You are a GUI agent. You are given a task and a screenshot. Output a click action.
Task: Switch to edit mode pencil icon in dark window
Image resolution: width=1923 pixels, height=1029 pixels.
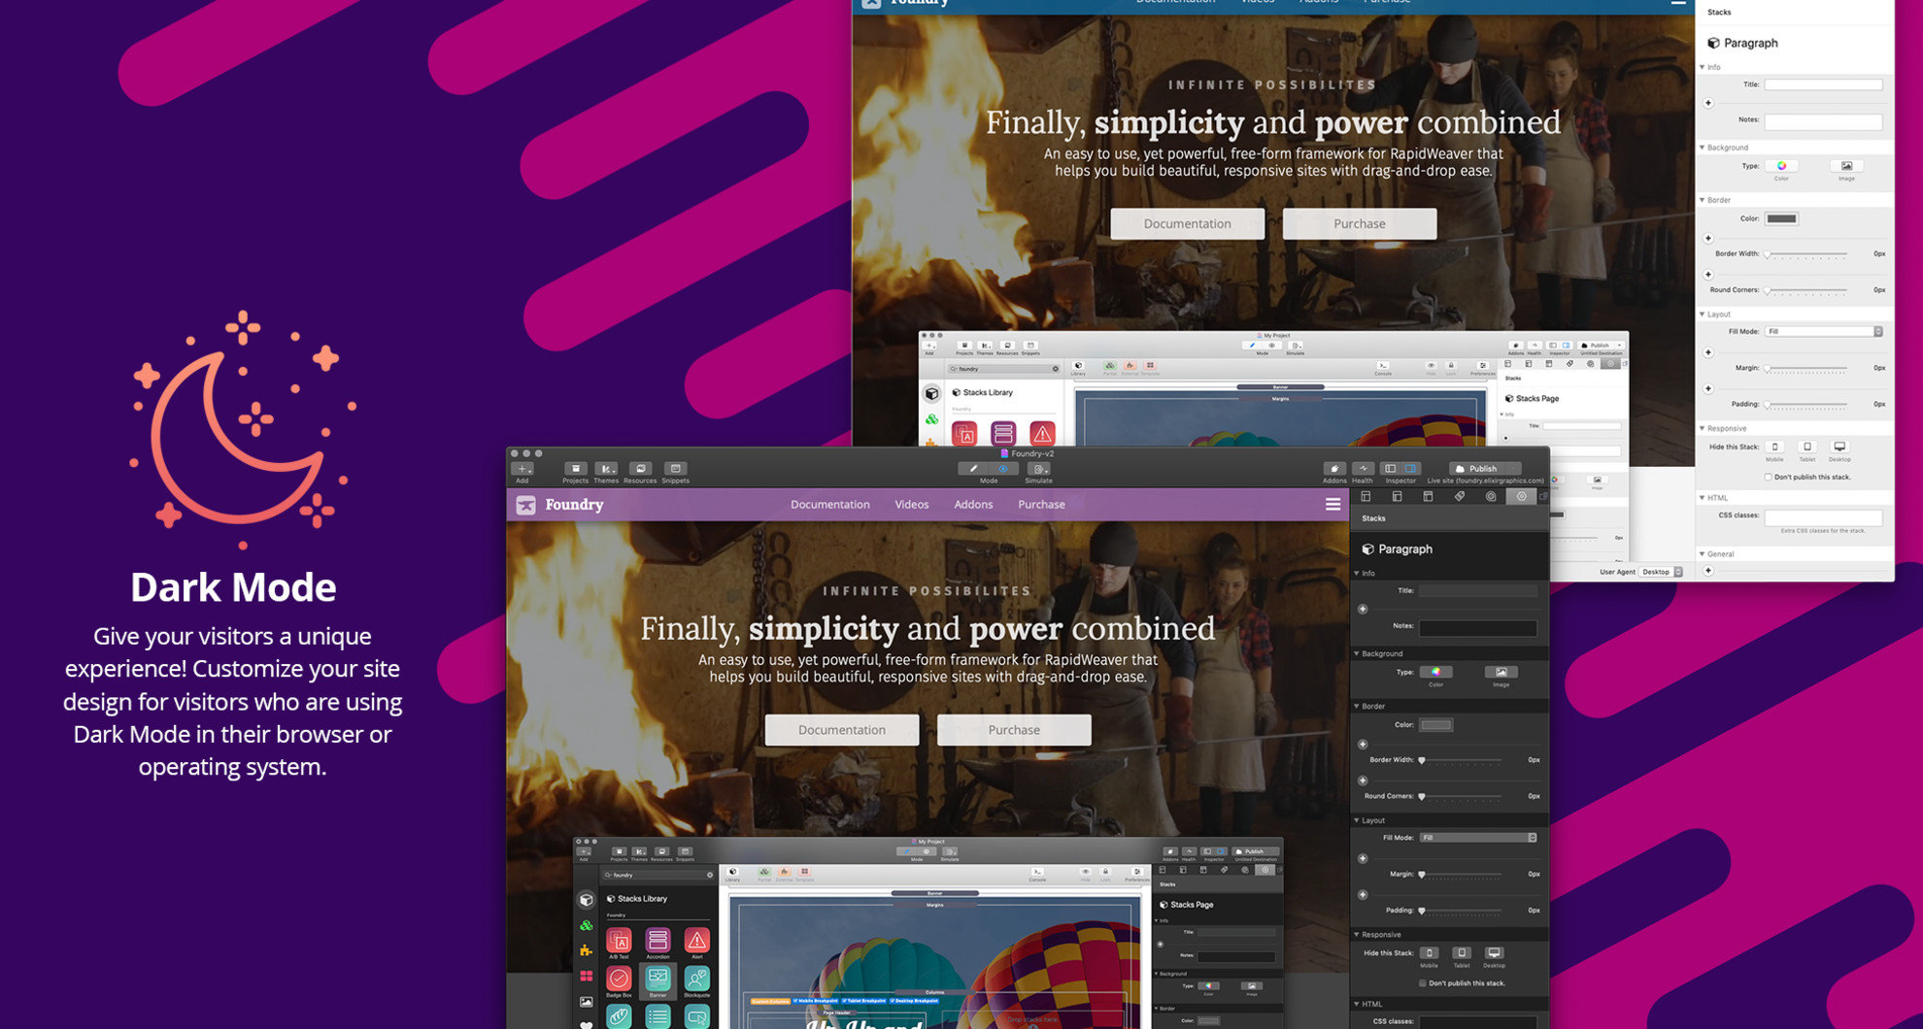click(973, 469)
